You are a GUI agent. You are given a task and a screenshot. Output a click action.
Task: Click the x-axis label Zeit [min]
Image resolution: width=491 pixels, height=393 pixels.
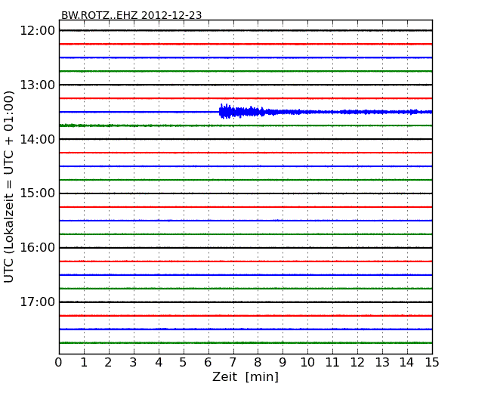pyautogui.click(x=246, y=376)
